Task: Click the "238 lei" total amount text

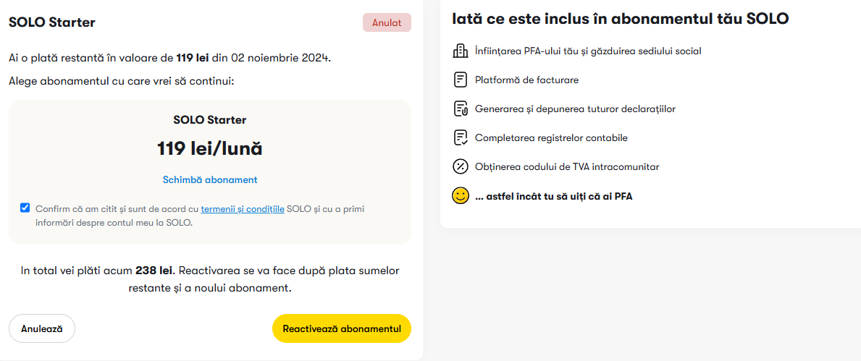Action: [154, 271]
